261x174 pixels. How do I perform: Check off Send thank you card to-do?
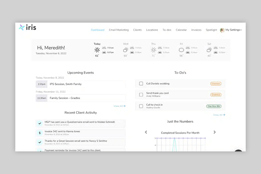[141, 95]
